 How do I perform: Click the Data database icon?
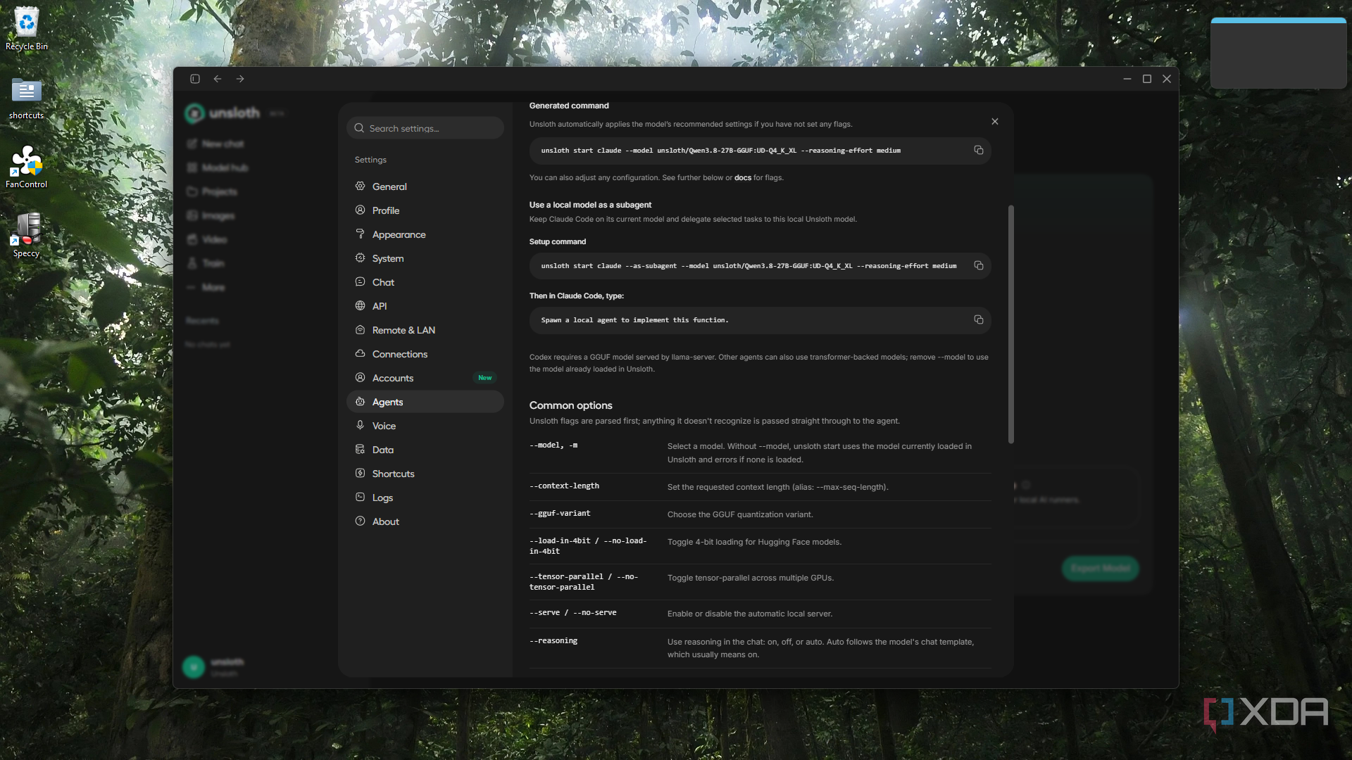(360, 449)
